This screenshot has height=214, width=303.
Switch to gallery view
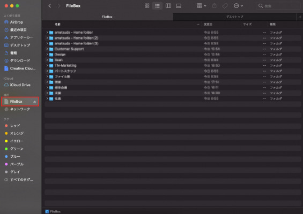[179, 6]
